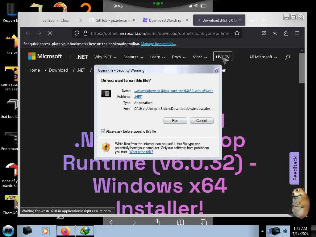Image resolution: width=316 pixels, height=237 pixels.
Task: Click the Microsoft logo
Action: coord(45,56)
